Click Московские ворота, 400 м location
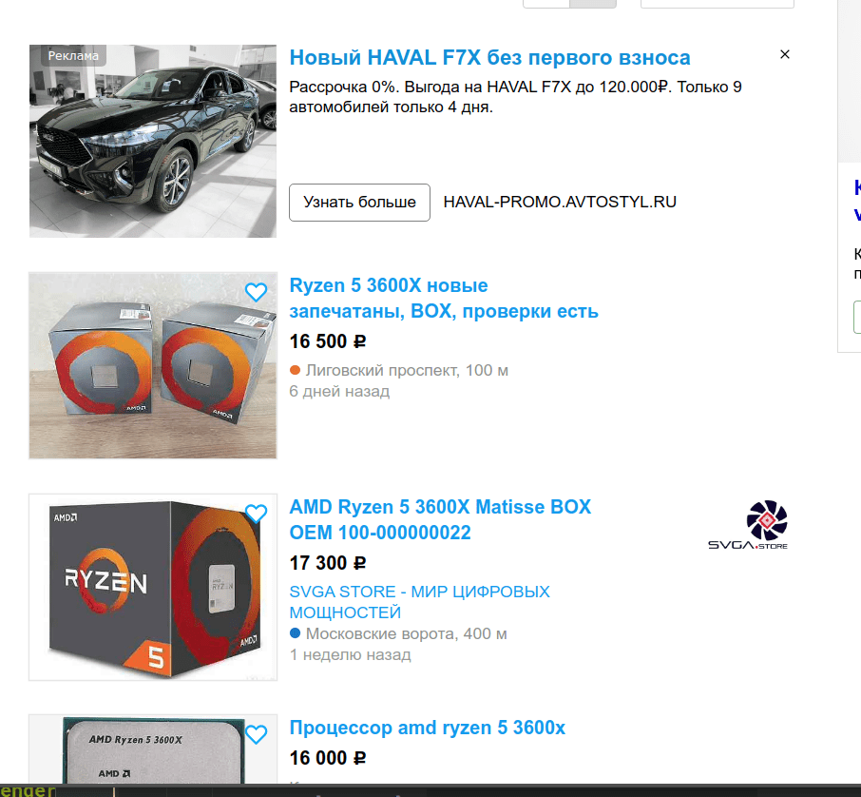Viewport: 861px width, 797px height. (x=398, y=633)
